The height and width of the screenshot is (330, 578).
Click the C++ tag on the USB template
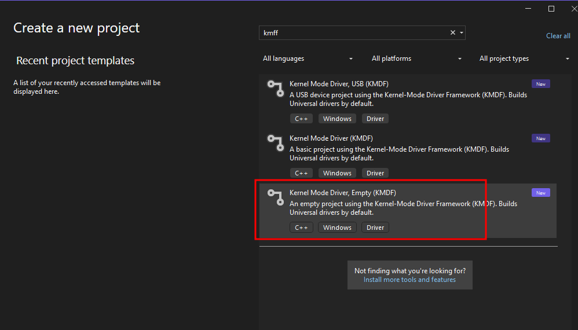tap(301, 119)
